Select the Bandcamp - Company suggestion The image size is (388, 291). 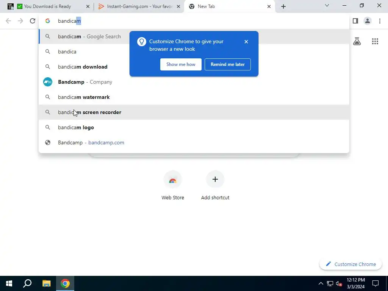pyautogui.click(x=194, y=82)
